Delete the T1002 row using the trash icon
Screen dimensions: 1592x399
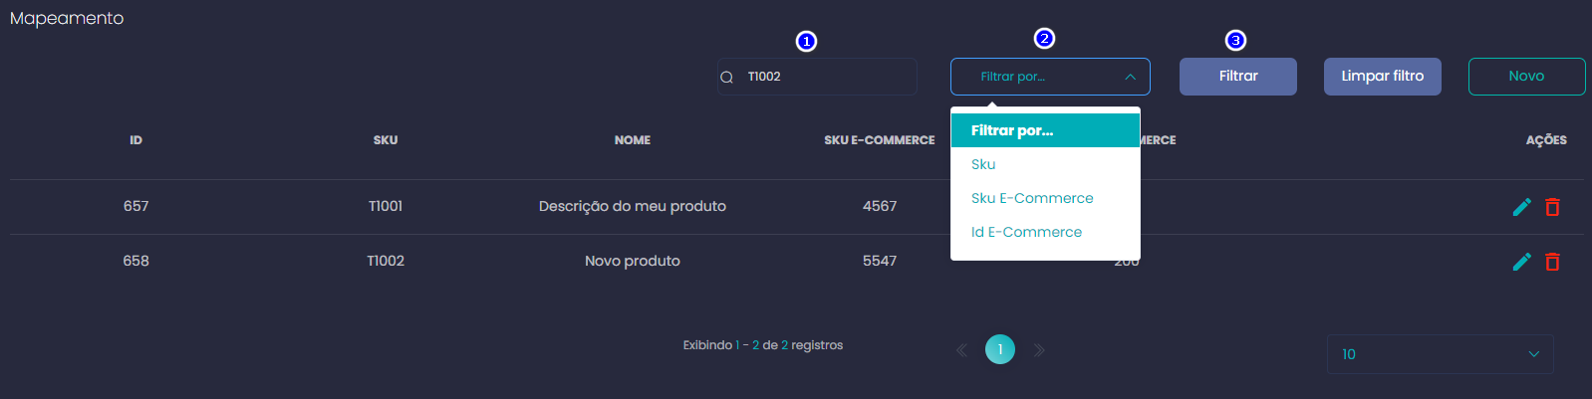[1552, 262]
